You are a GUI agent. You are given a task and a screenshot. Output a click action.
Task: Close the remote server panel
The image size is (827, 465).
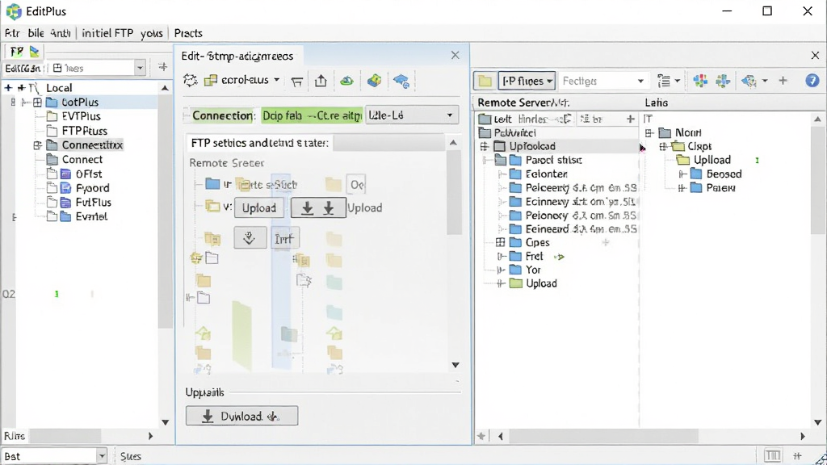[x=815, y=55]
